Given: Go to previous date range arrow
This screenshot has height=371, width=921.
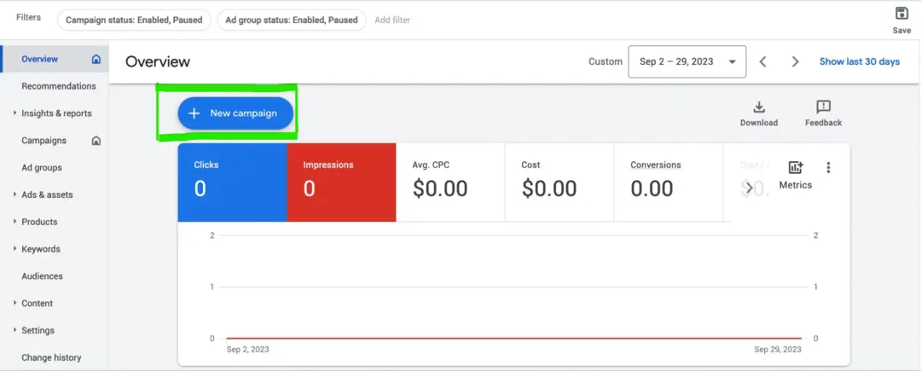Looking at the screenshot, I should tap(763, 61).
